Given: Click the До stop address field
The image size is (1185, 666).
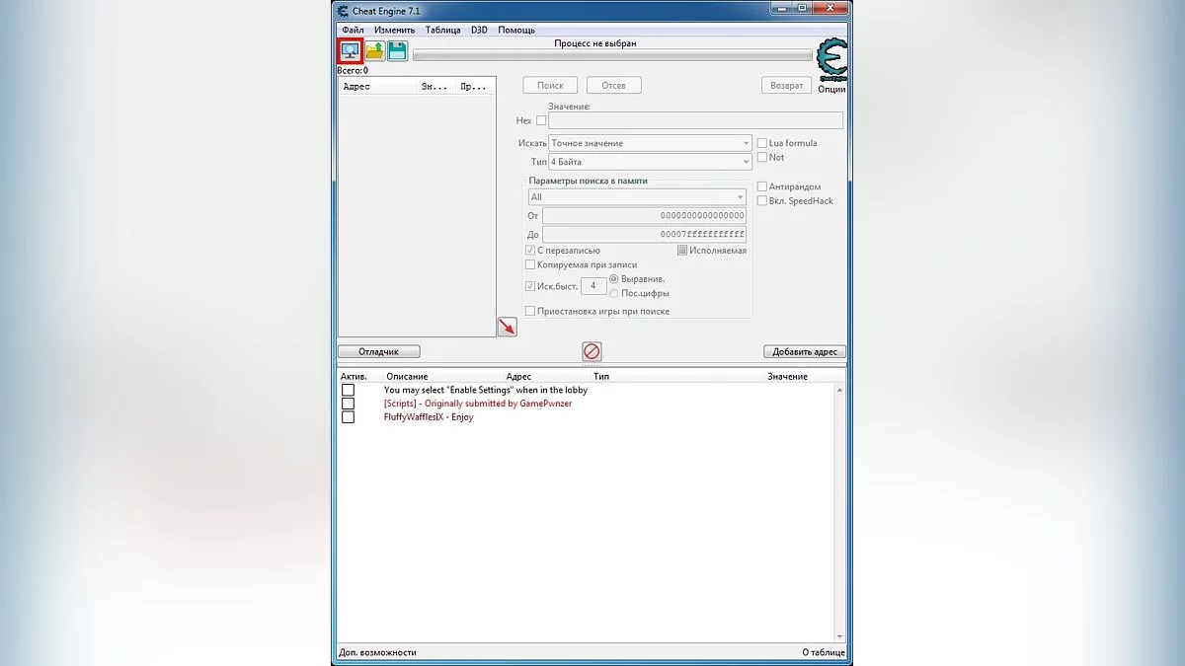Looking at the screenshot, I should point(644,235).
